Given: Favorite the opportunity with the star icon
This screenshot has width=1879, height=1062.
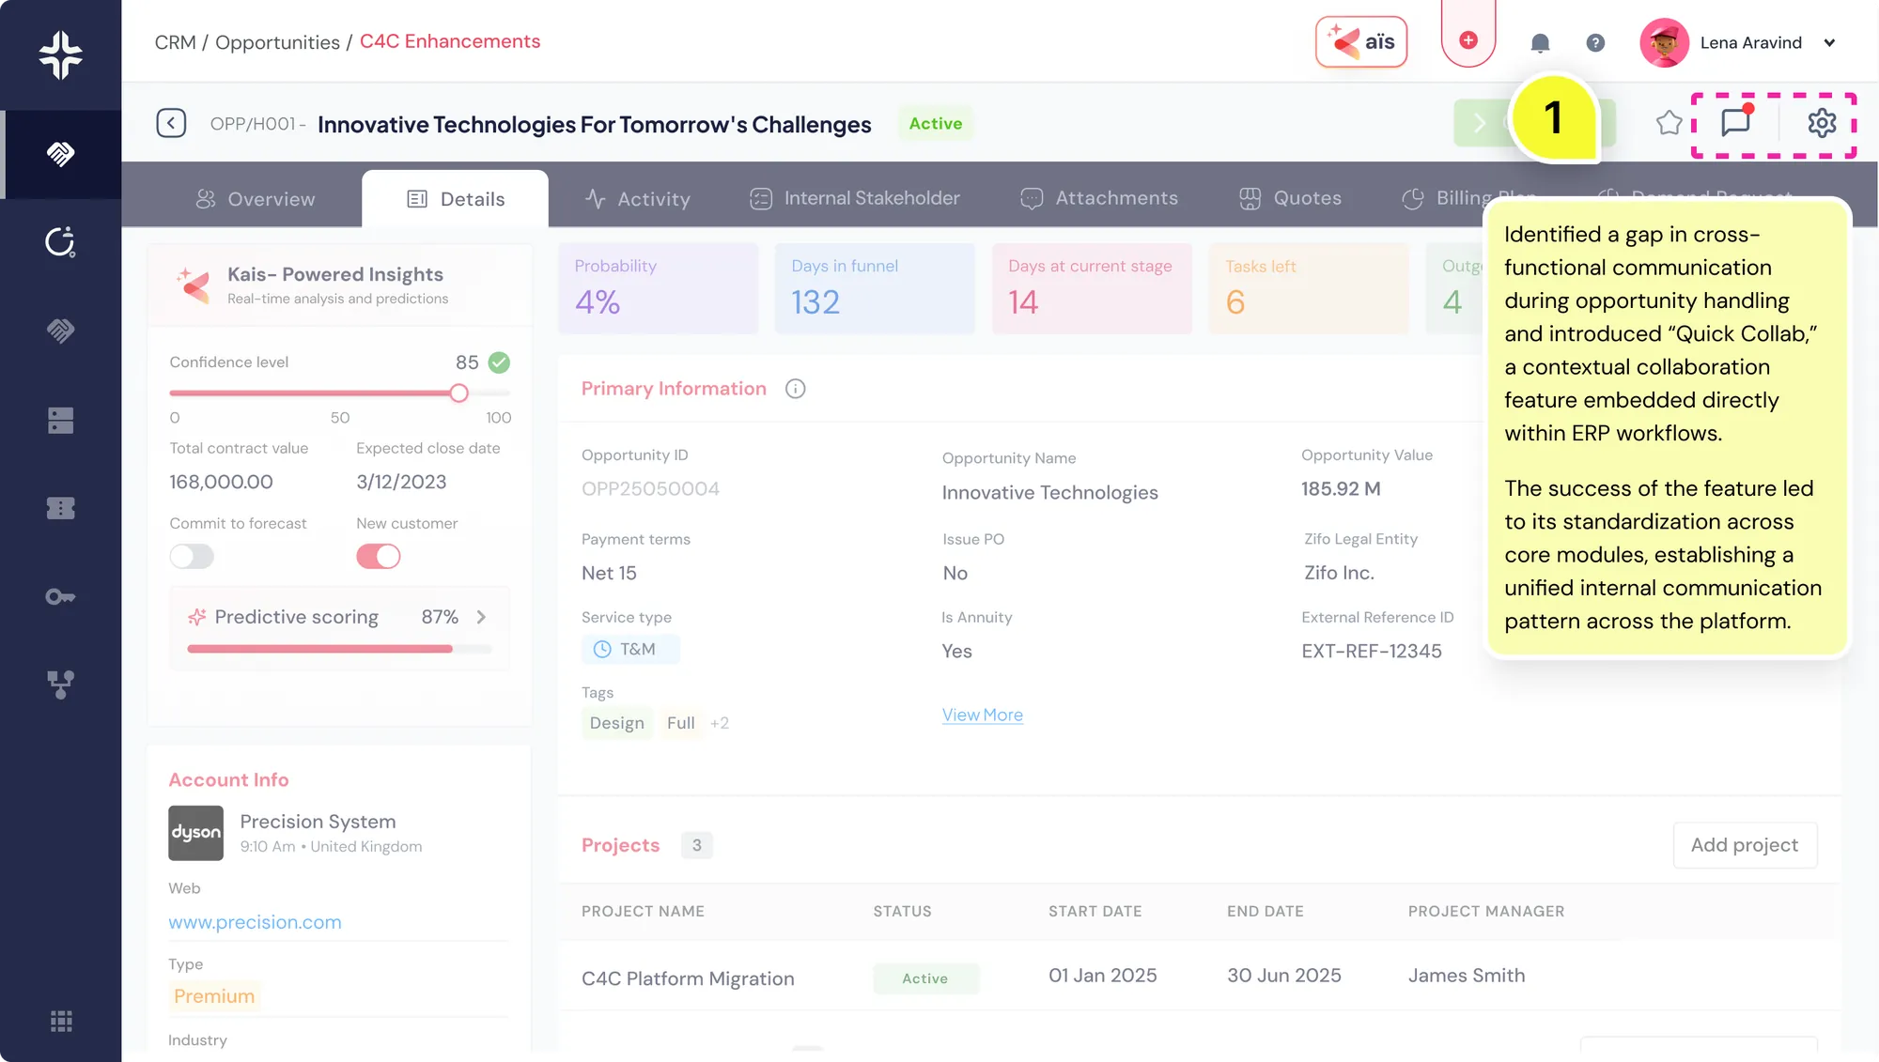Looking at the screenshot, I should pyautogui.click(x=1669, y=122).
